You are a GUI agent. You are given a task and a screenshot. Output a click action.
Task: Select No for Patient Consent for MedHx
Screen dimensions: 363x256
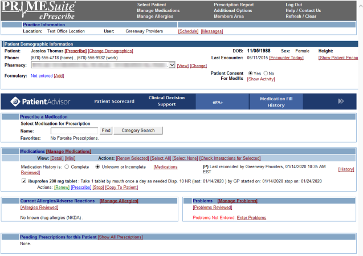(x=266, y=74)
